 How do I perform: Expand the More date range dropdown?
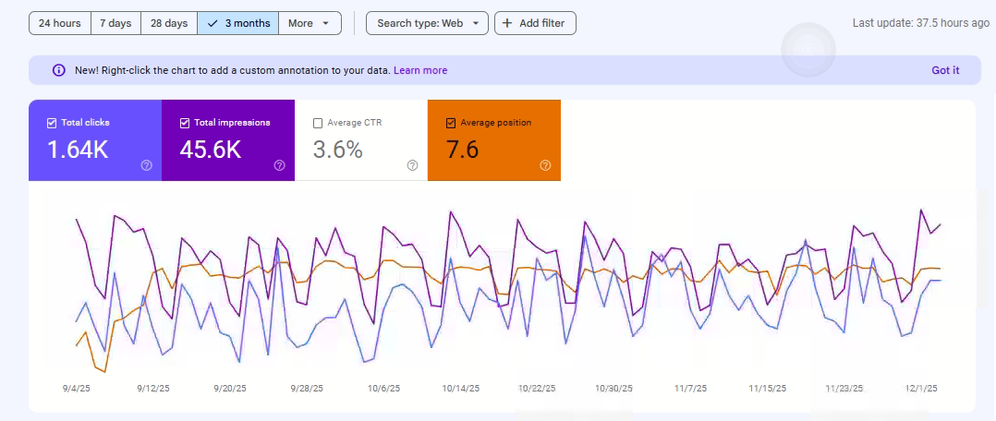click(309, 23)
